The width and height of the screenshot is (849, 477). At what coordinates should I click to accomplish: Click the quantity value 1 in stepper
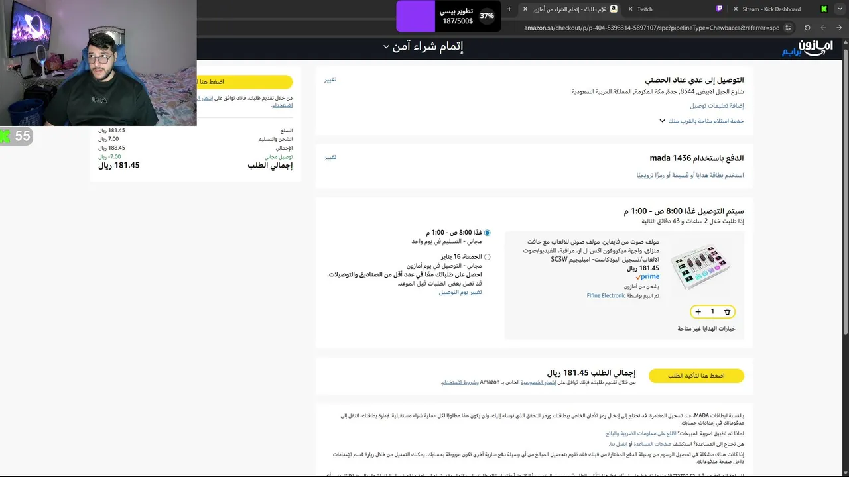coord(712,312)
